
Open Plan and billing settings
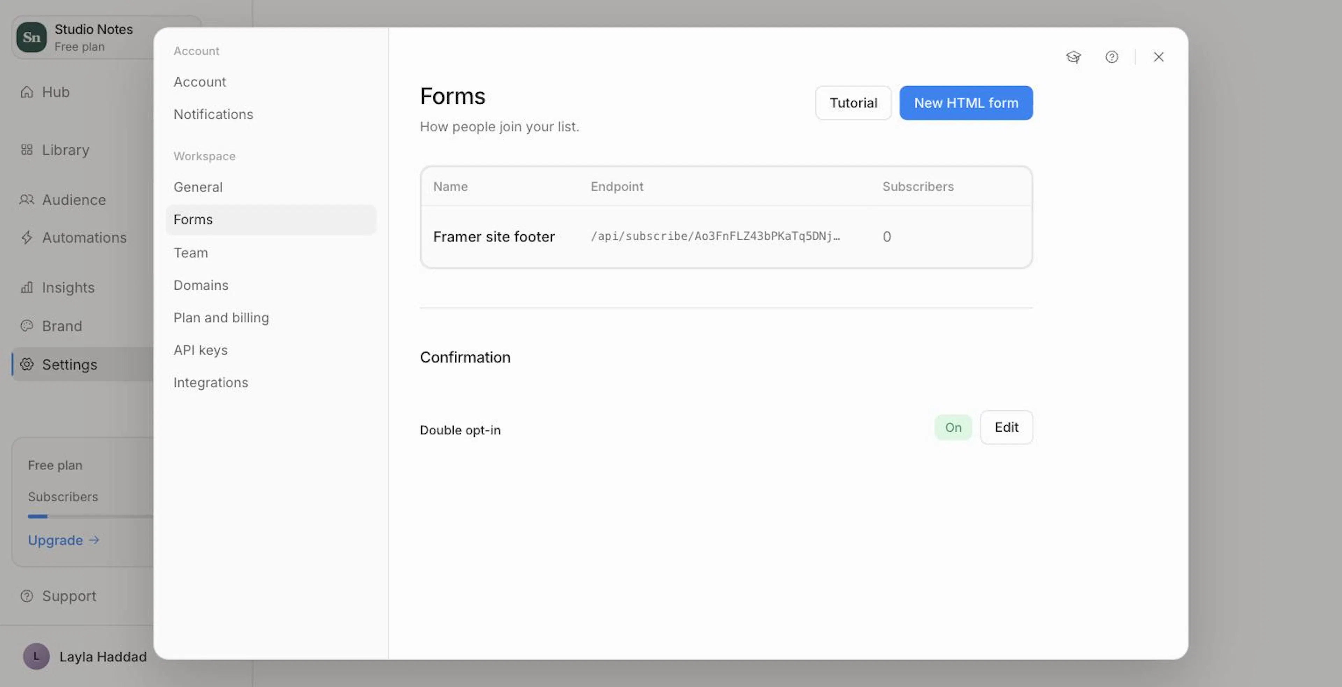[271, 318]
